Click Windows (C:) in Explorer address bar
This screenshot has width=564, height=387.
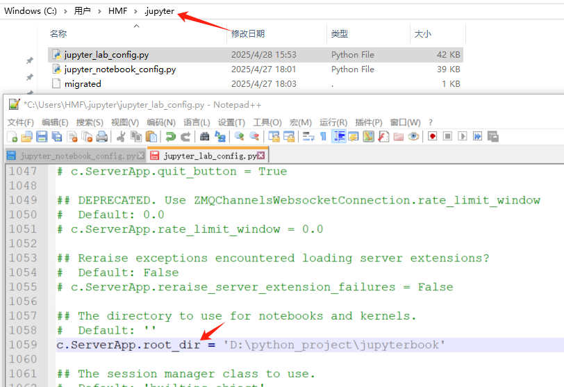pyautogui.click(x=31, y=11)
